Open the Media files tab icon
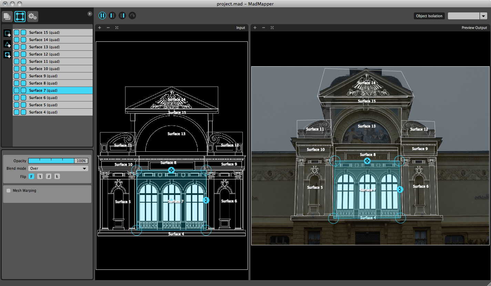The width and height of the screenshot is (491, 286). tap(7, 16)
